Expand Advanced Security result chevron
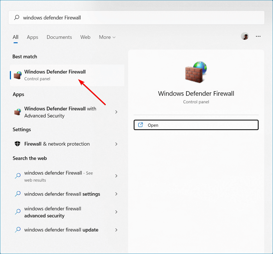Image resolution: width=273 pixels, height=254 pixels. click(116, 112)
